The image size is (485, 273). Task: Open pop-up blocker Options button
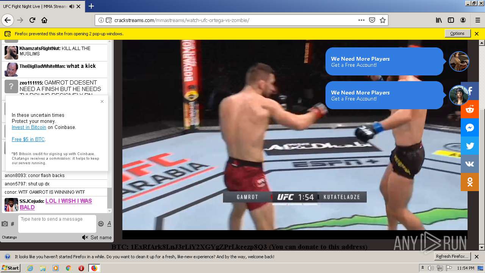pyautogui.click(x=457, y=33)
